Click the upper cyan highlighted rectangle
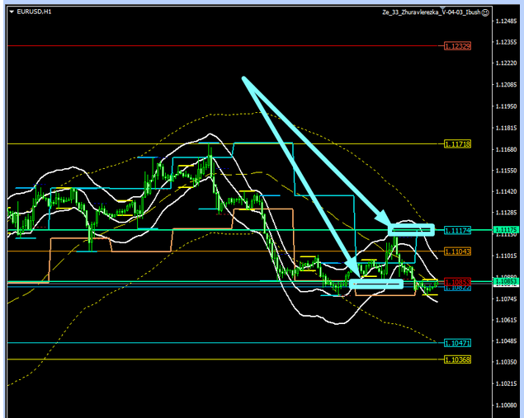Image resolution: width=524 pixels, height=418 pixels. point(411,229)
